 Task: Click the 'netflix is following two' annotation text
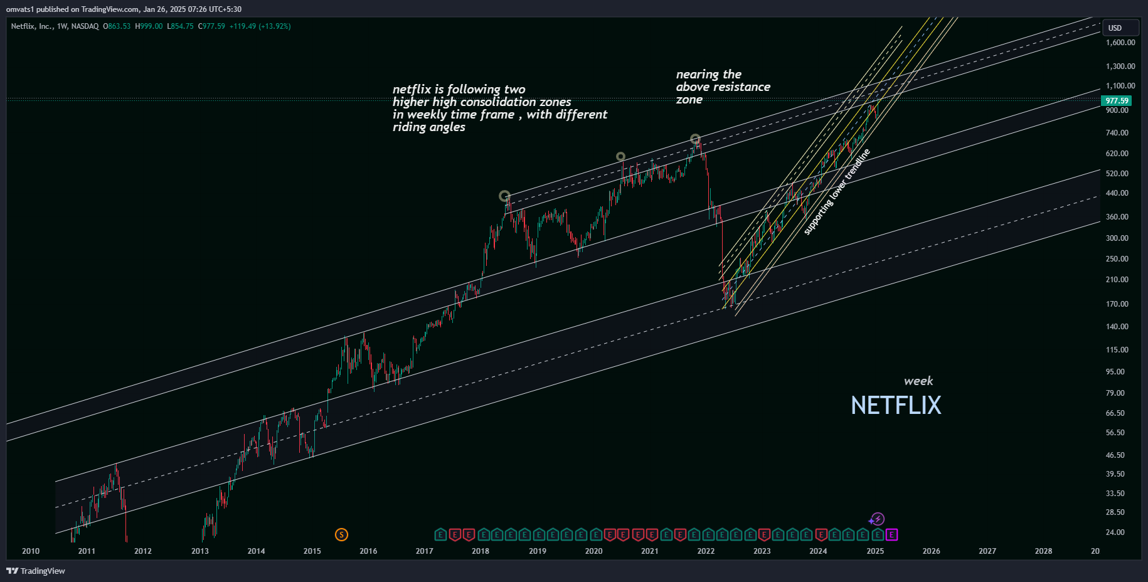[x=459, y=89]
